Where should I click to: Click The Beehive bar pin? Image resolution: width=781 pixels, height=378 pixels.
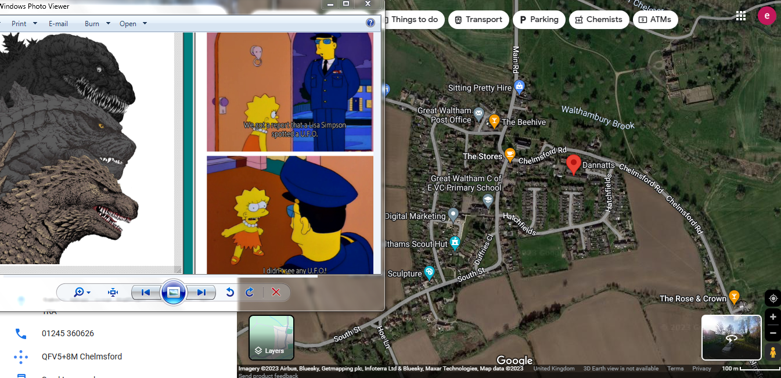(494, 121)
